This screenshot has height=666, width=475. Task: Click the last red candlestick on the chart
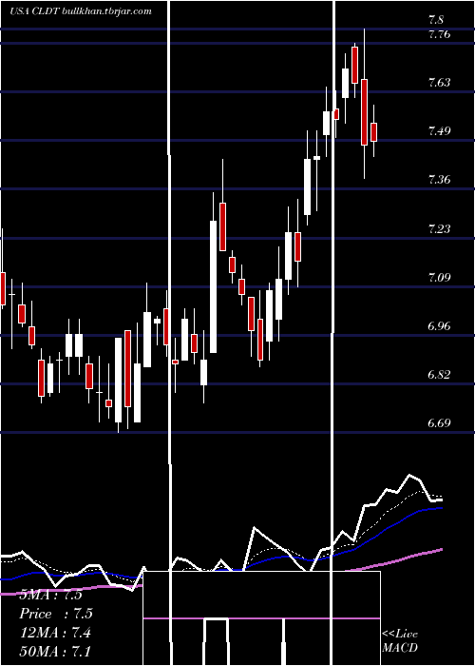[373, 132]
